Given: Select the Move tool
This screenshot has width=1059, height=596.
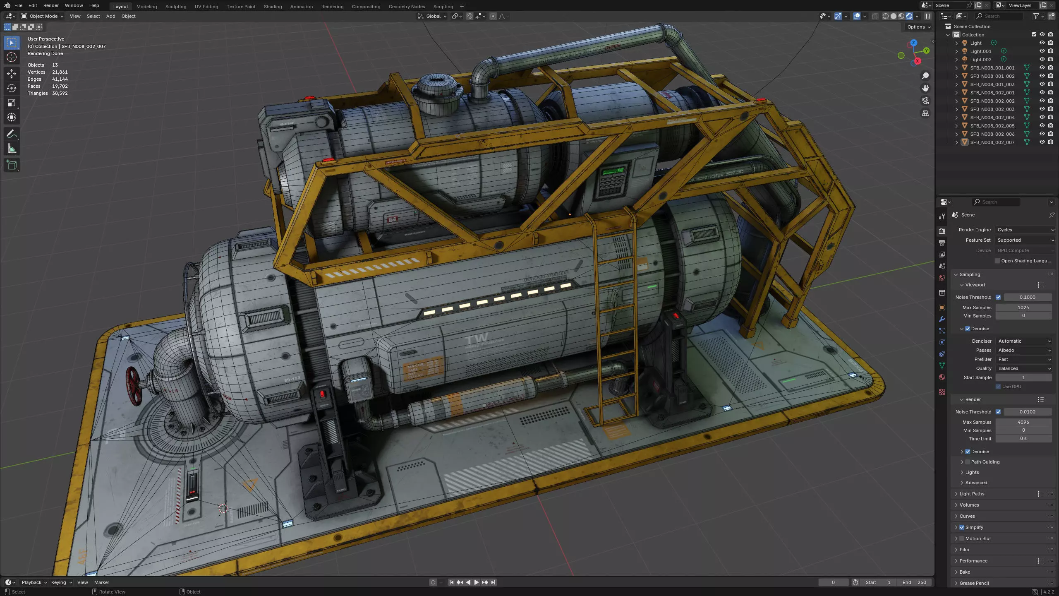Looking at the screenshot, I should click(12, 74).
